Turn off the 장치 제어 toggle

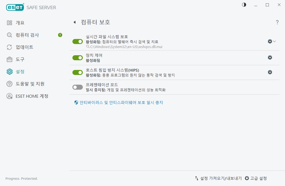tap(78, 58)
